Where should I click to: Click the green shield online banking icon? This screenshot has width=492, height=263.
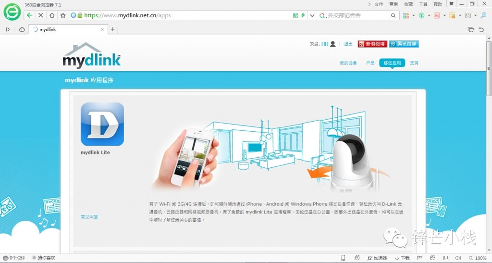pos(421,15)
